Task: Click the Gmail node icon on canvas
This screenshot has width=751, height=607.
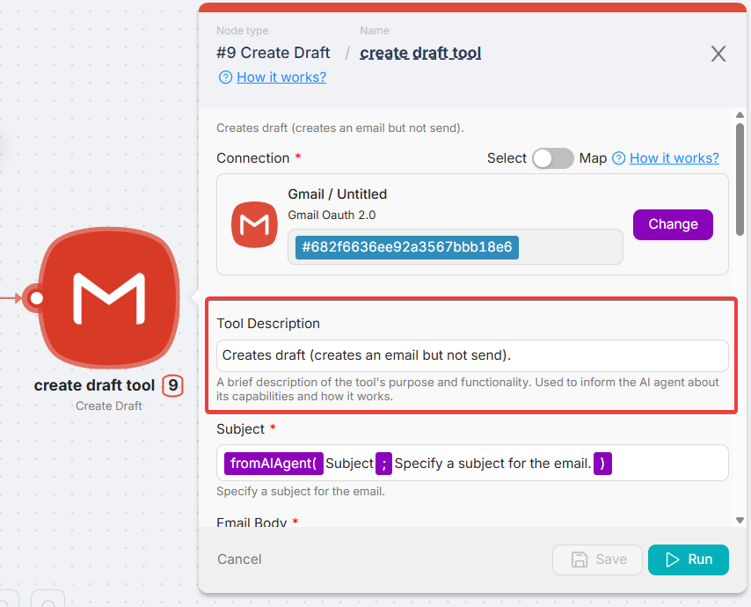Action: (108, 297)
